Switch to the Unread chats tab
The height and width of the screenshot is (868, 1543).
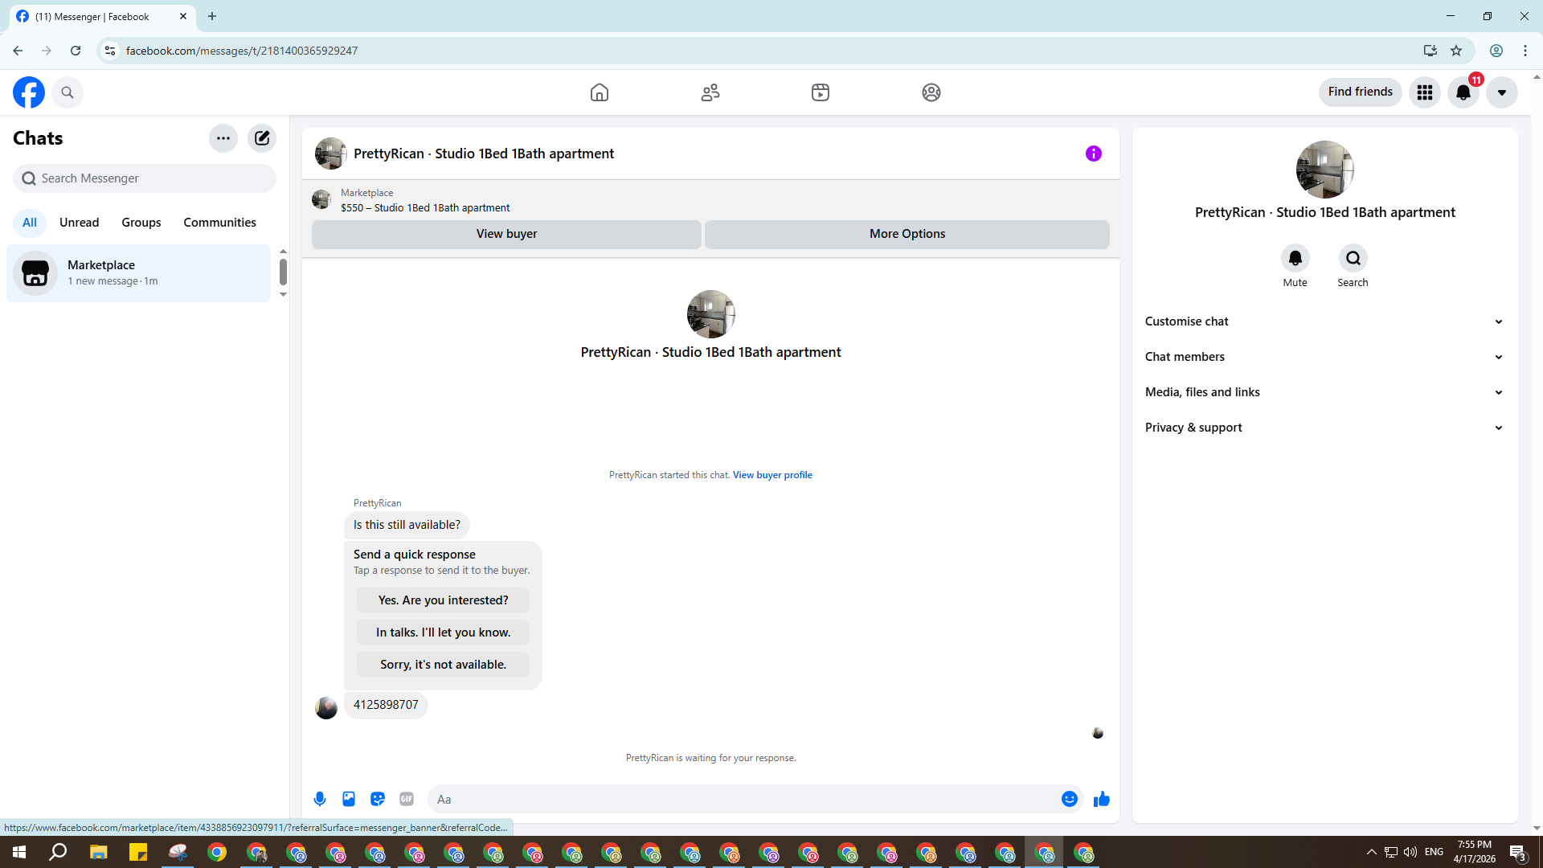point(79,223)
